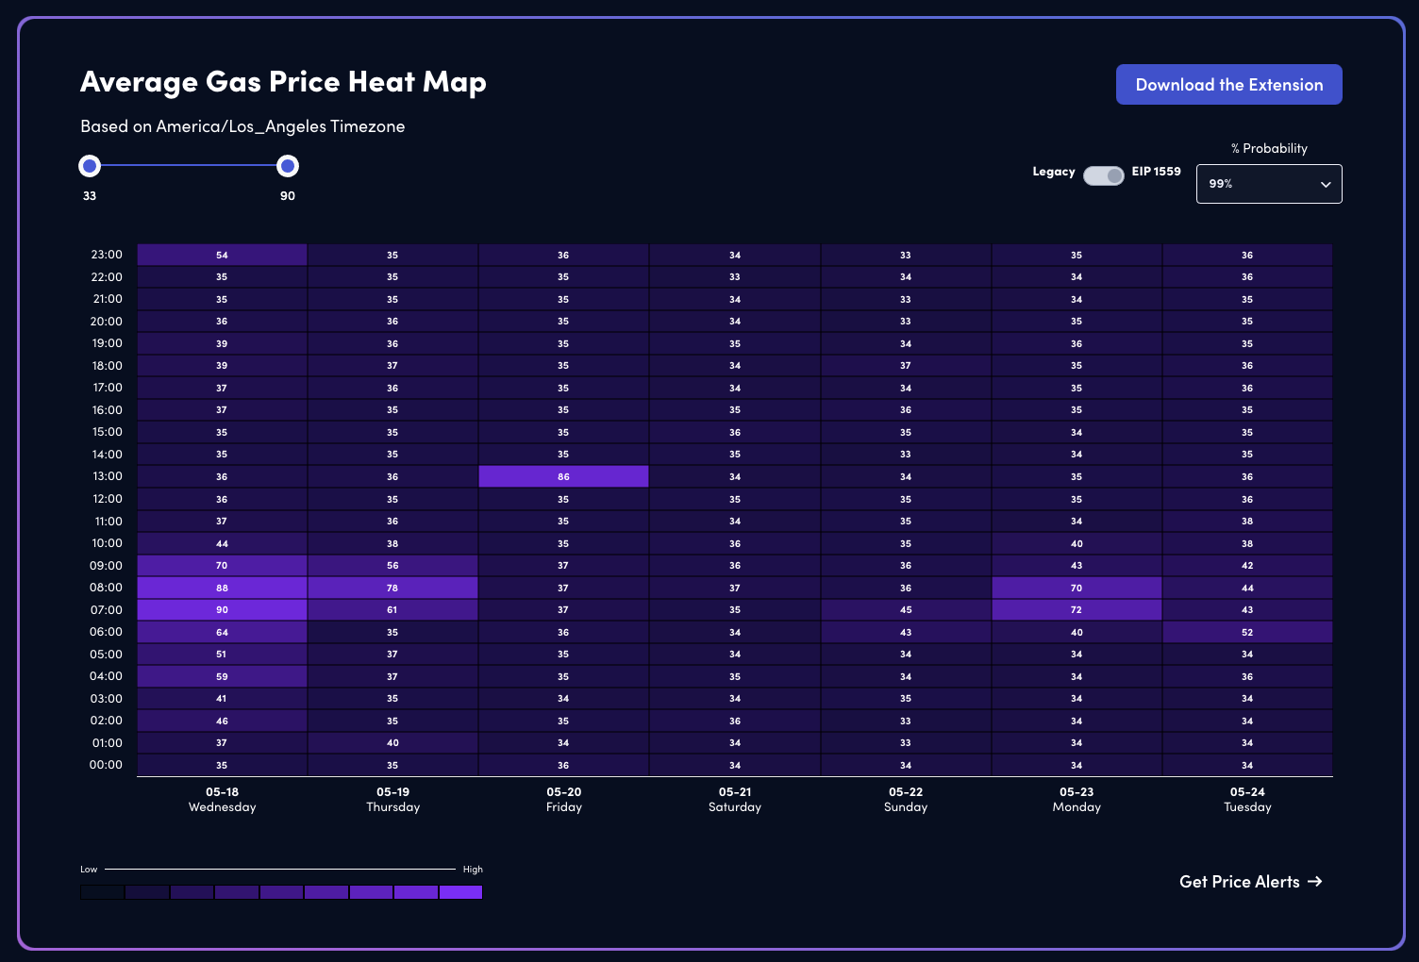The image size is (1419, 962).
Task: Click the 23:00 row label
Action: point(107,254)
